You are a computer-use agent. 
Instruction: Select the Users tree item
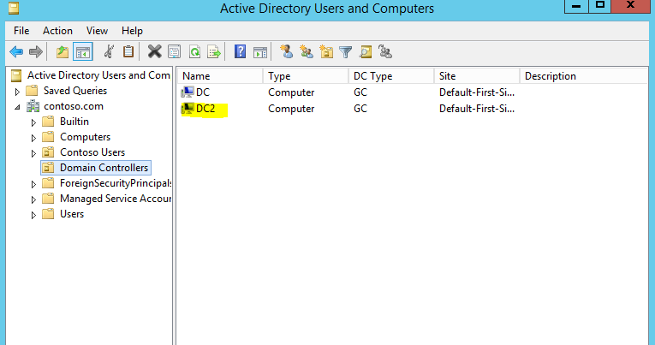72,214
